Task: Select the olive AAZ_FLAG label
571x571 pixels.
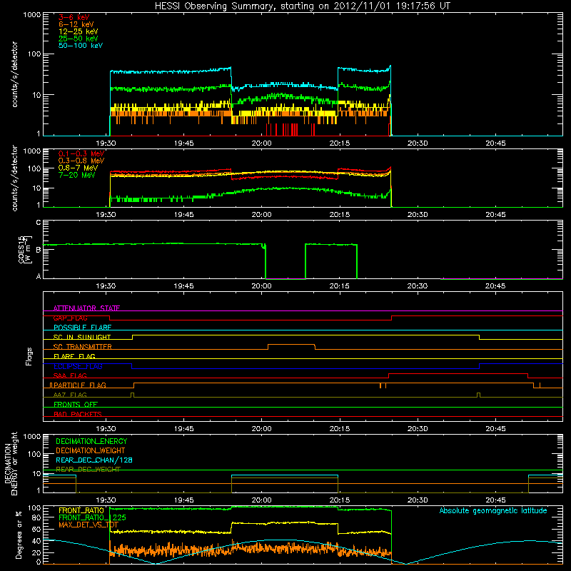Action: coord(70,395)
